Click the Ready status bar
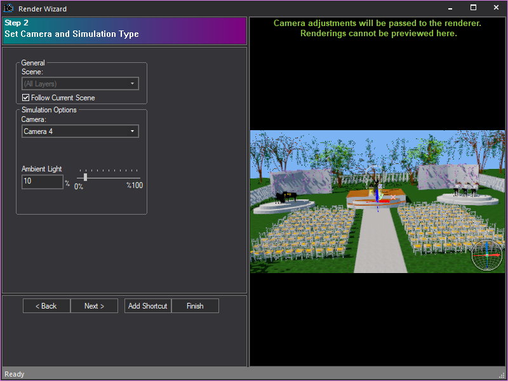This screenshot has width=508, height=381. tap(14, 374)
